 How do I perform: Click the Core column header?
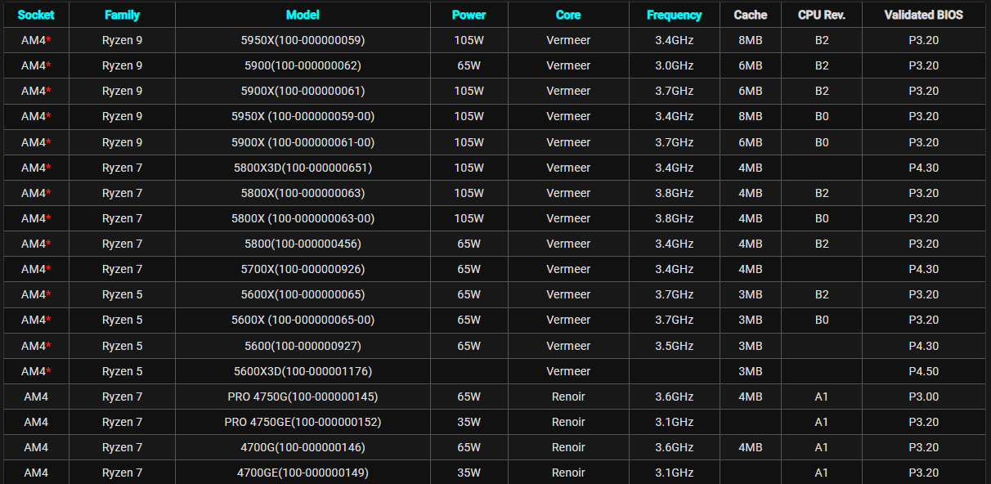pyautogui.click(x=568, y=15)
